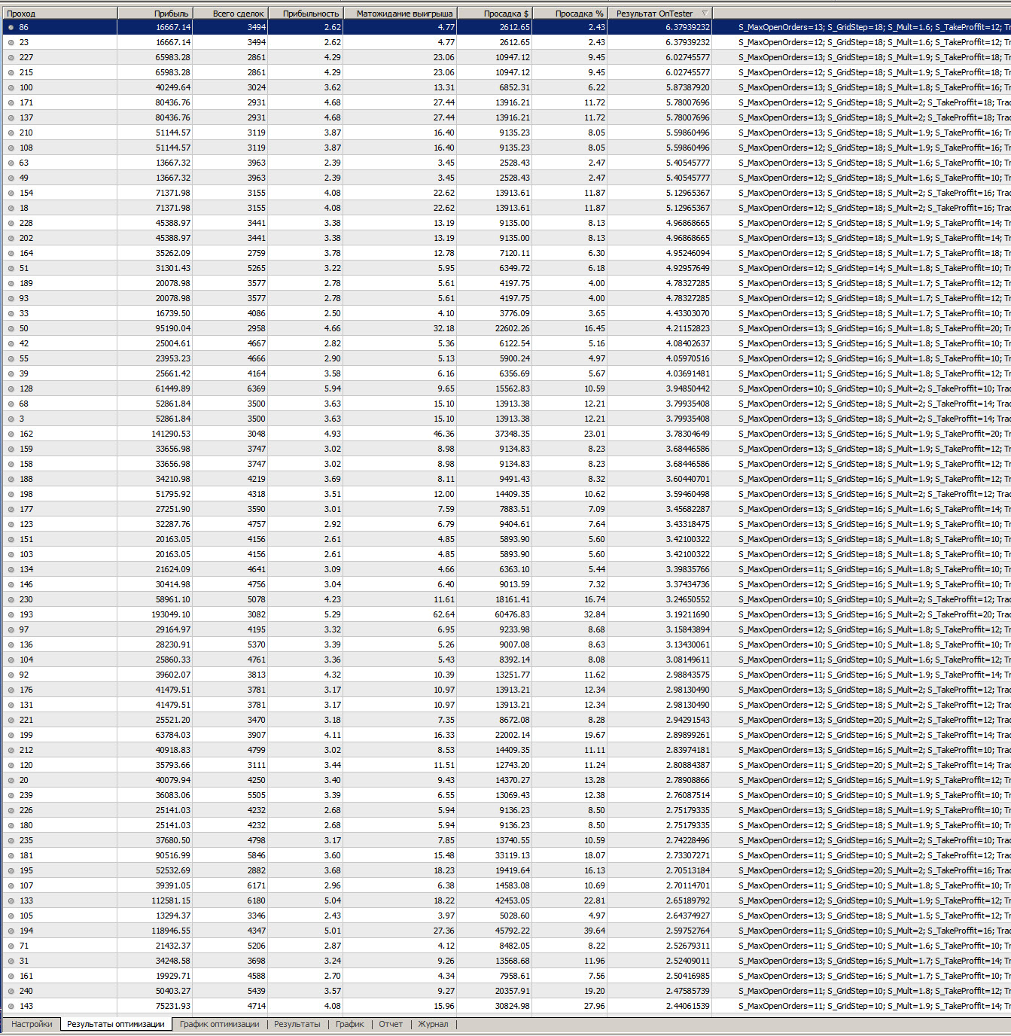
Task: Switch to the График tab
Action: click(350, 1024)
